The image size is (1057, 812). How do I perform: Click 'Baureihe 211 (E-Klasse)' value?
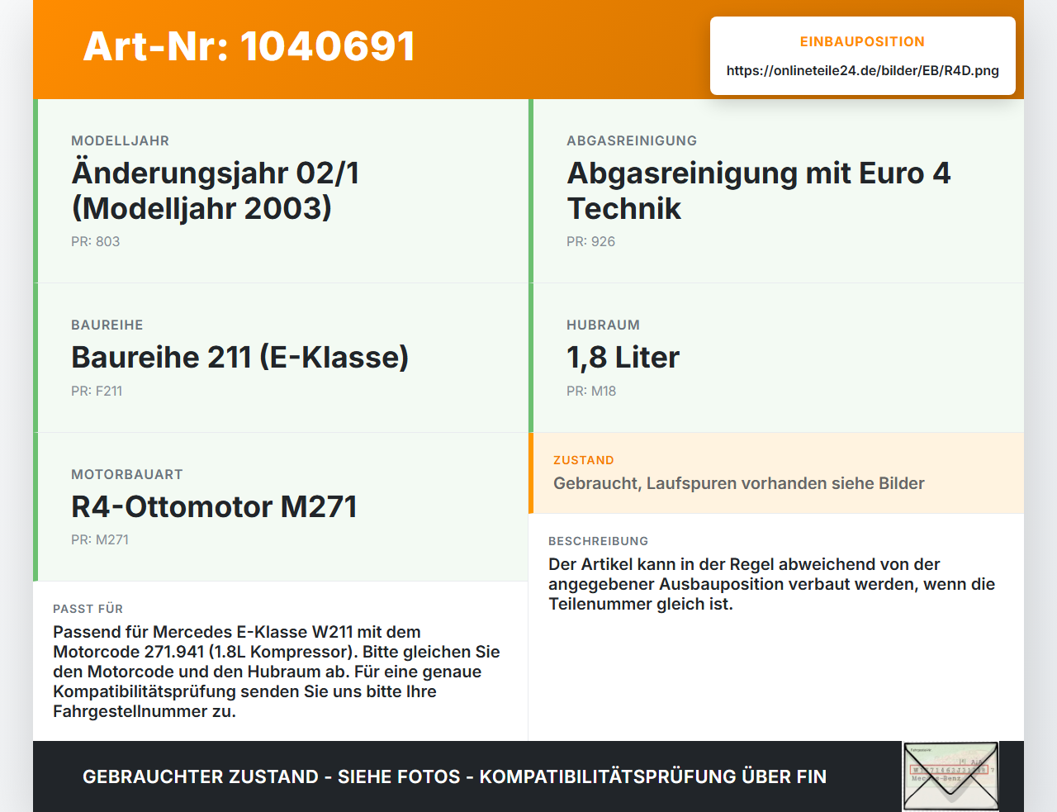click(239, 358)
